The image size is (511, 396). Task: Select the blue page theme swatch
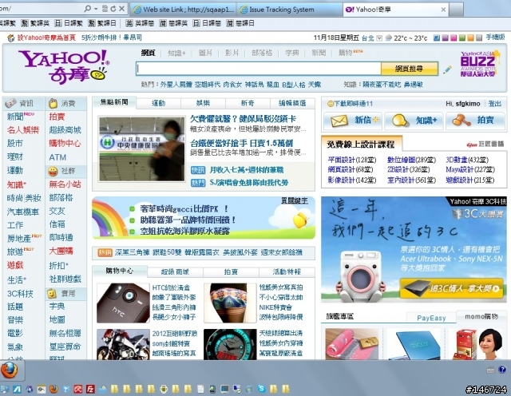(x=437, y=38)
